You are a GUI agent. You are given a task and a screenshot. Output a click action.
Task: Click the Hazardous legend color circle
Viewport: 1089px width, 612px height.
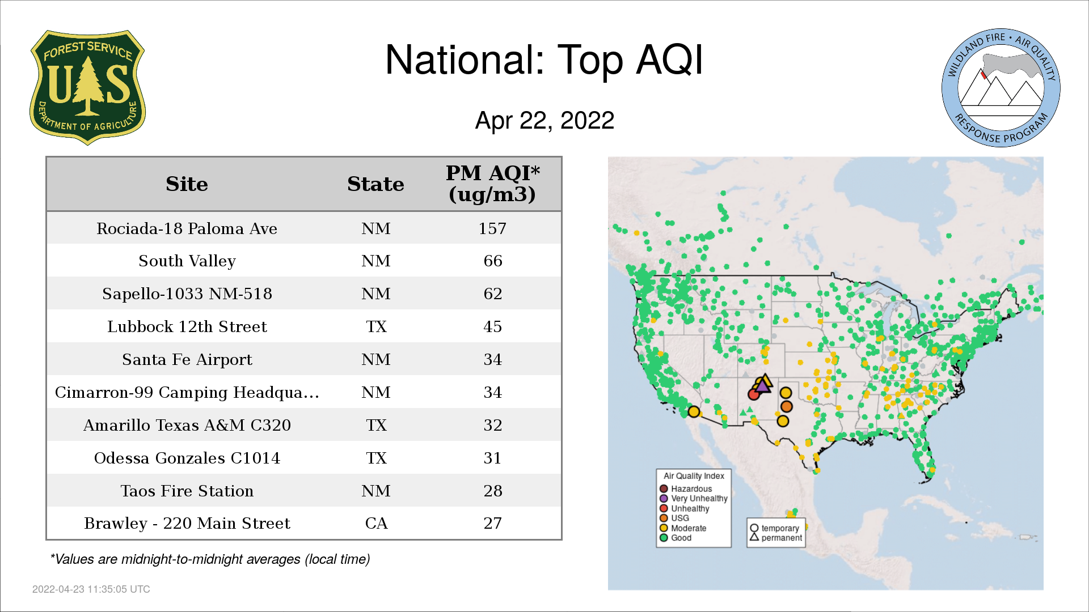(x=664, y=488)
